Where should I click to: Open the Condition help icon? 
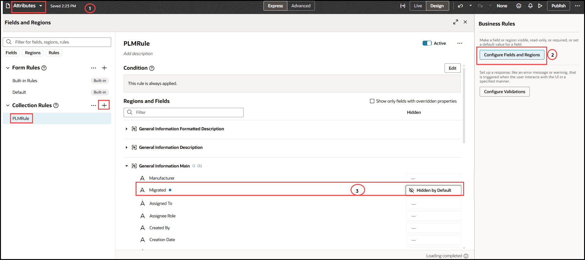pyautogui.click(x=152, y=68)
